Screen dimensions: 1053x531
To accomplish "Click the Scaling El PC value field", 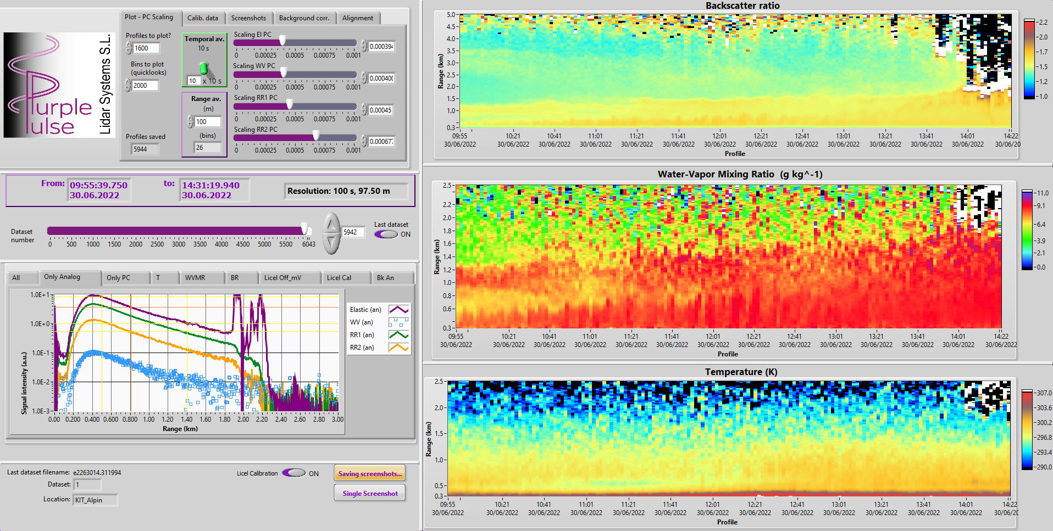I will 381,47.
